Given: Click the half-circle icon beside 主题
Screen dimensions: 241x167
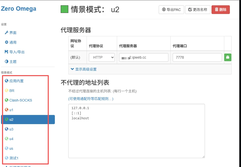Looking at the screenshot, I should pos(6,61).
